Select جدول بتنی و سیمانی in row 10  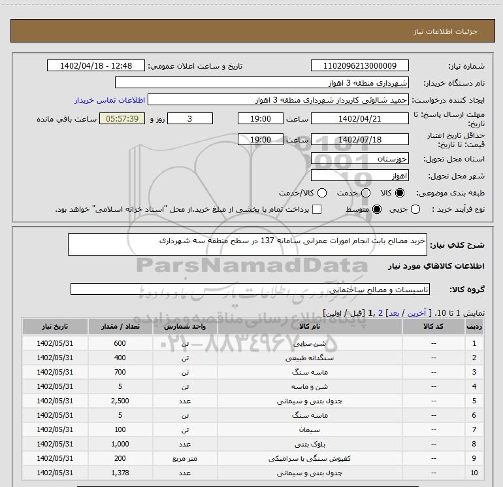tap(310, 473)
